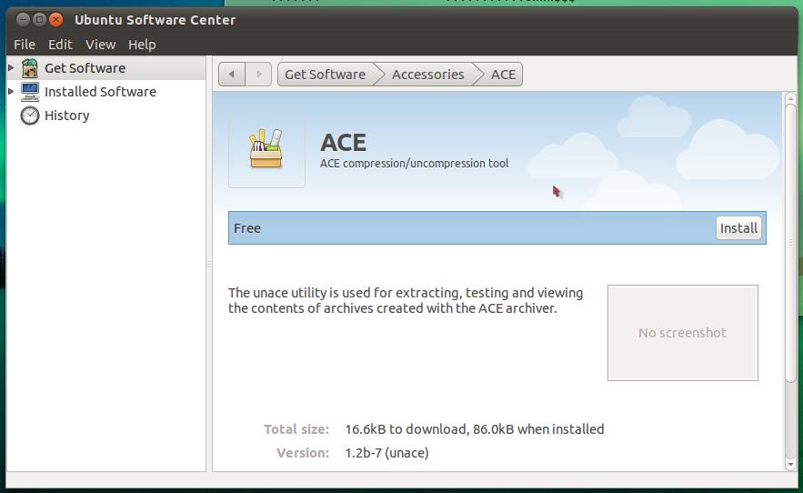Click the ACE title heading
803x493 pixels.
pos(343,143)
